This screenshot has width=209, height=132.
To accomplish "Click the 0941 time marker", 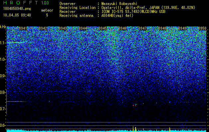I will (23, 28).
